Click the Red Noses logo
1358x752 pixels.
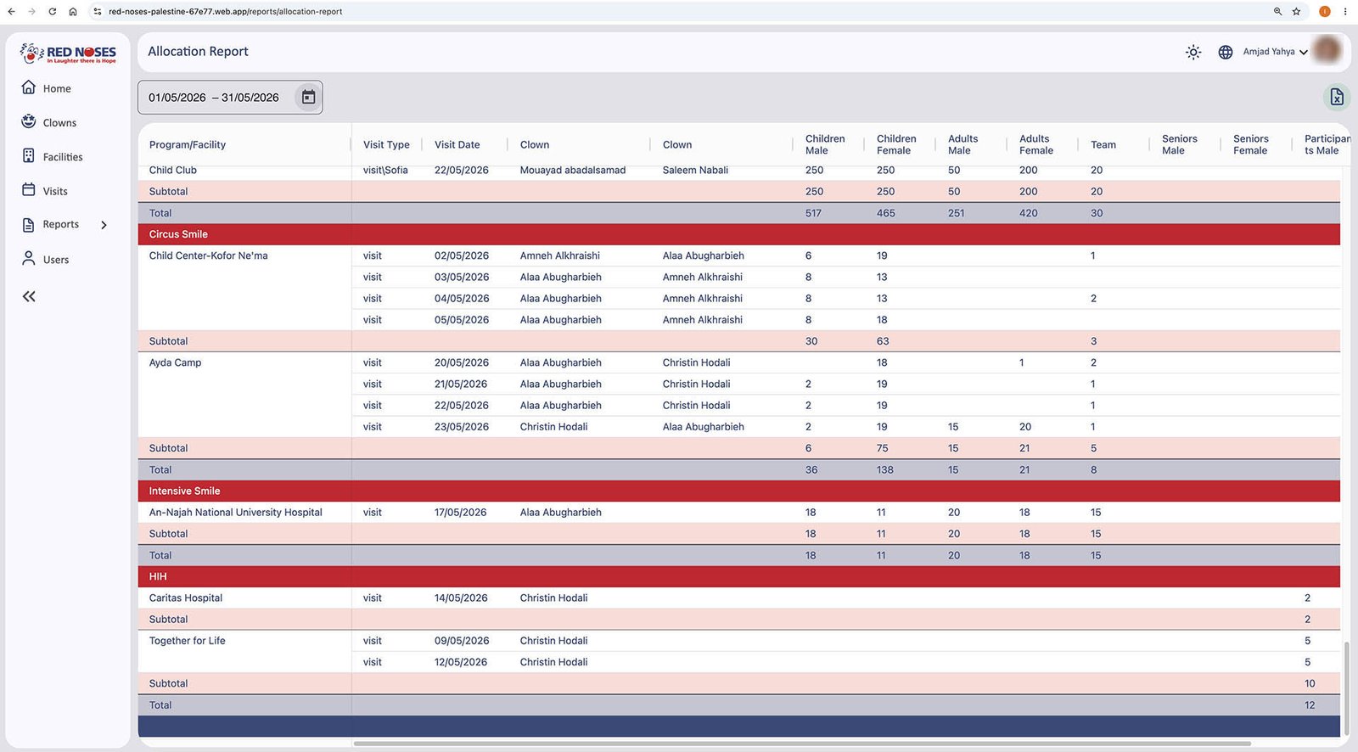coord(68,53)
